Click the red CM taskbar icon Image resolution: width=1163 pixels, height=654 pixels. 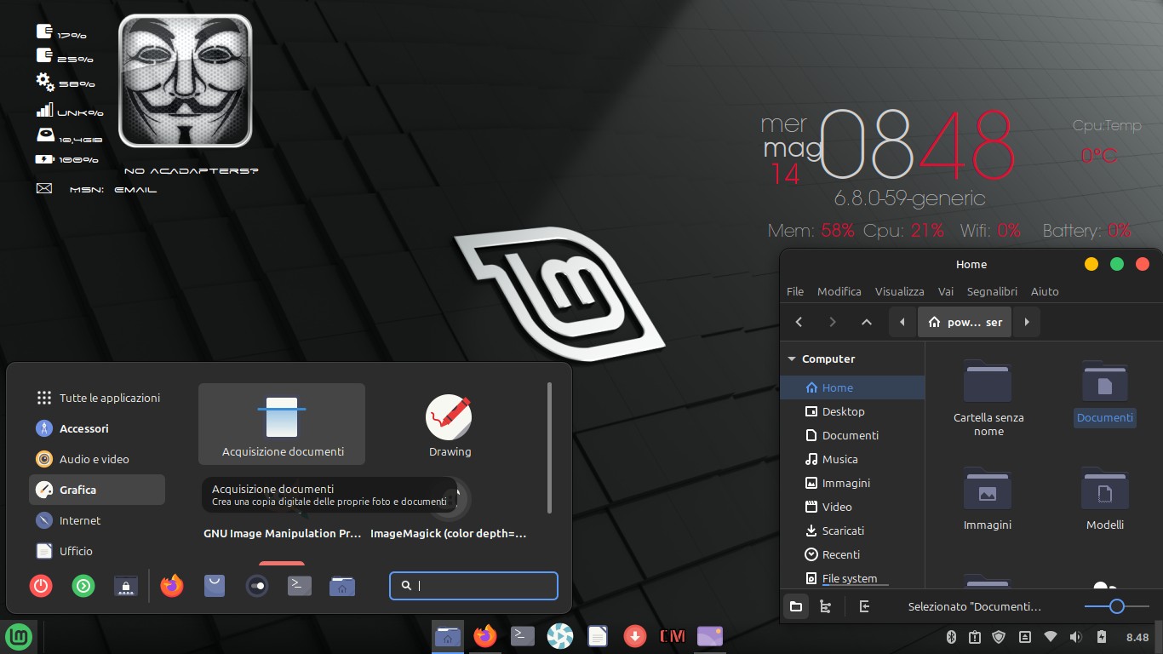coord(673,636)
